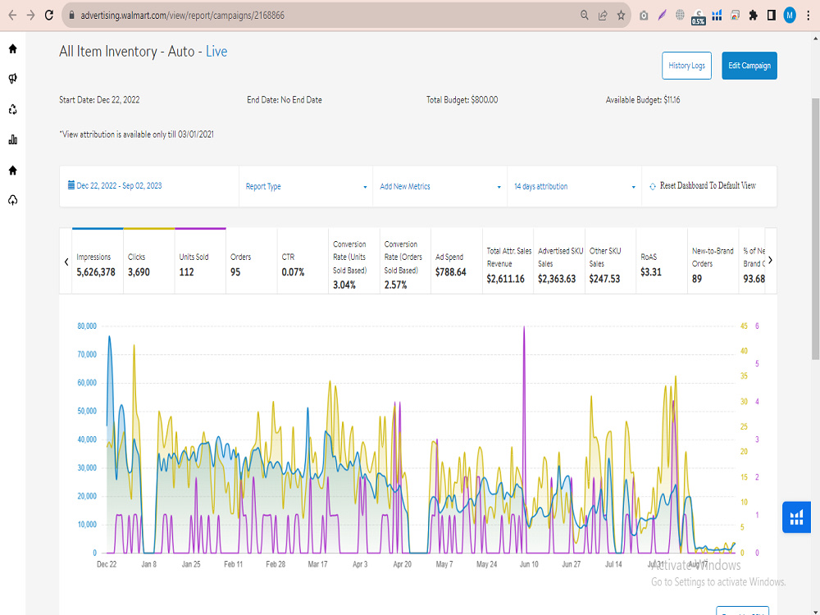Image resolution: width=820 pixels, height=615 pixels.
Task: Click the recycle arrows sidebar icon
Action: (x=13, y=109)
